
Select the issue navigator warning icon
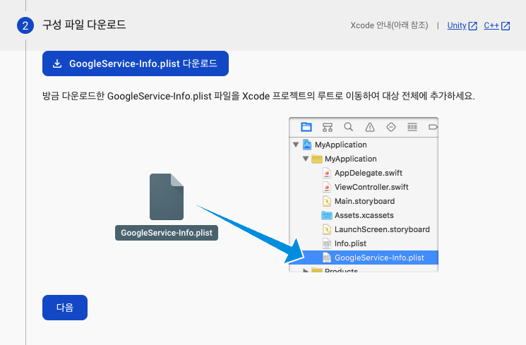click(x=370, y=127)
